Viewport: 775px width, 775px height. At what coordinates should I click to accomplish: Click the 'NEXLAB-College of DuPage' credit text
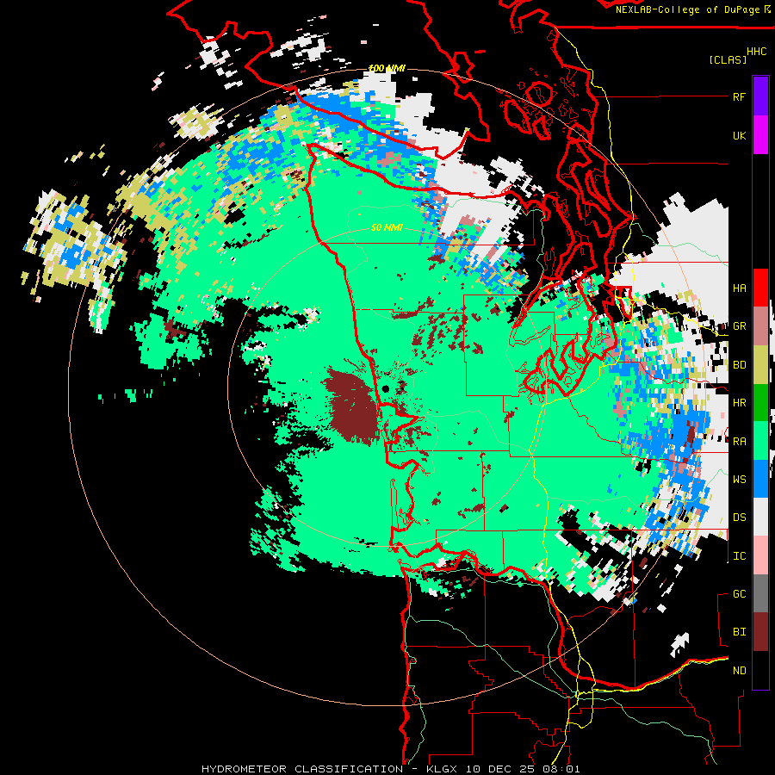pos(687,9)
